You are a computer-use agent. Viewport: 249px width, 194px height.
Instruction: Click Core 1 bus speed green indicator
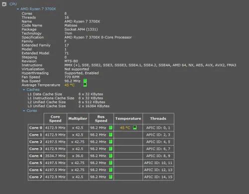111,135
